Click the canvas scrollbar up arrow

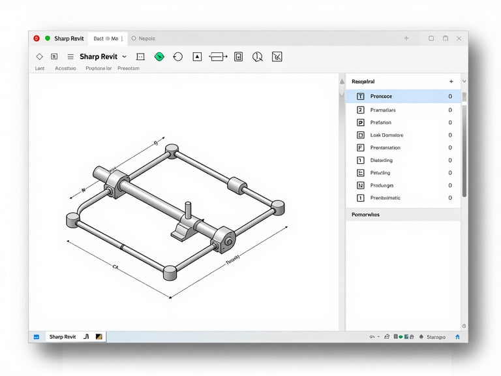(342, 82)
